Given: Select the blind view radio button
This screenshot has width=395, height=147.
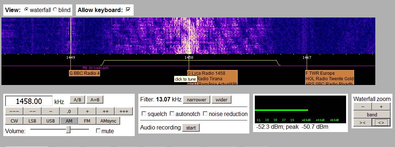Looking at the screenshot, I should tap(55, 10).
